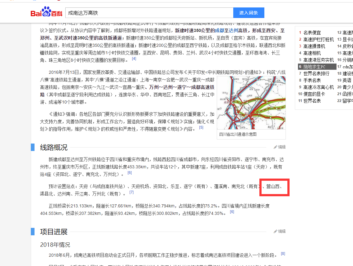Open sidebar link 高速护栏打桩机
Image resolution: width=353 pixels, height=266 pixels.
[x=318, y=39]
